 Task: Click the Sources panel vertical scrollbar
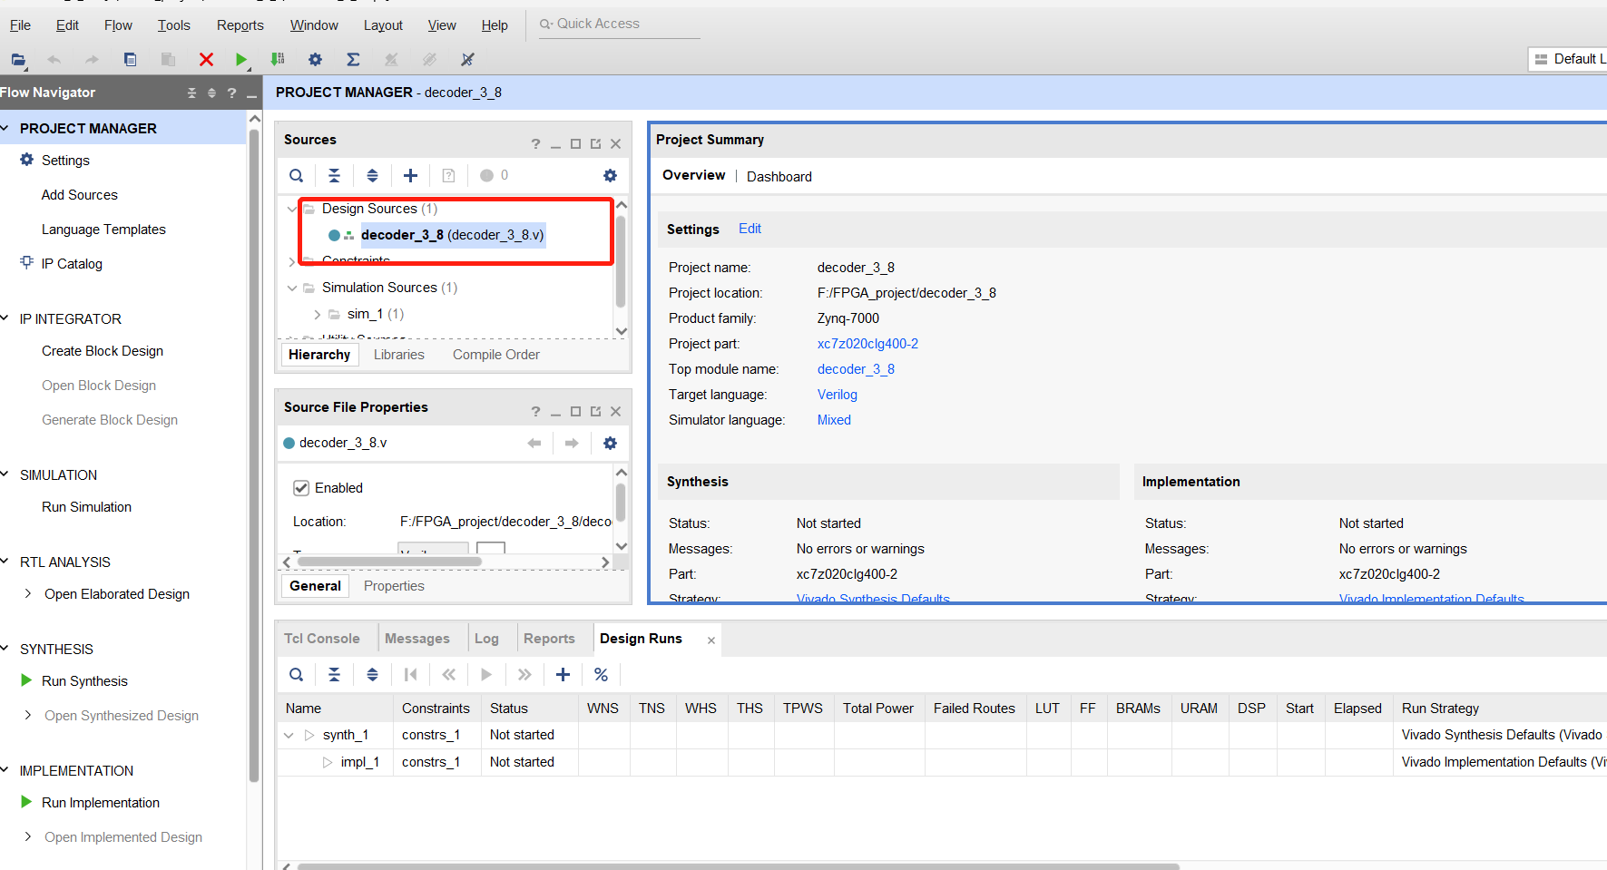click(621, 263)
